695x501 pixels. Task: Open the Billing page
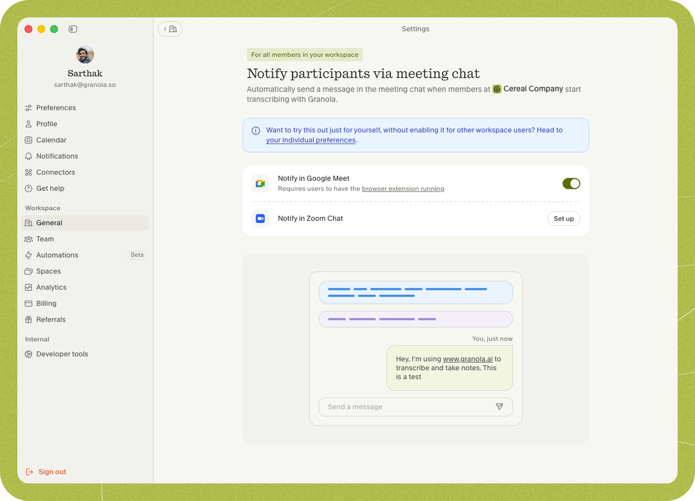click(85, 304)
